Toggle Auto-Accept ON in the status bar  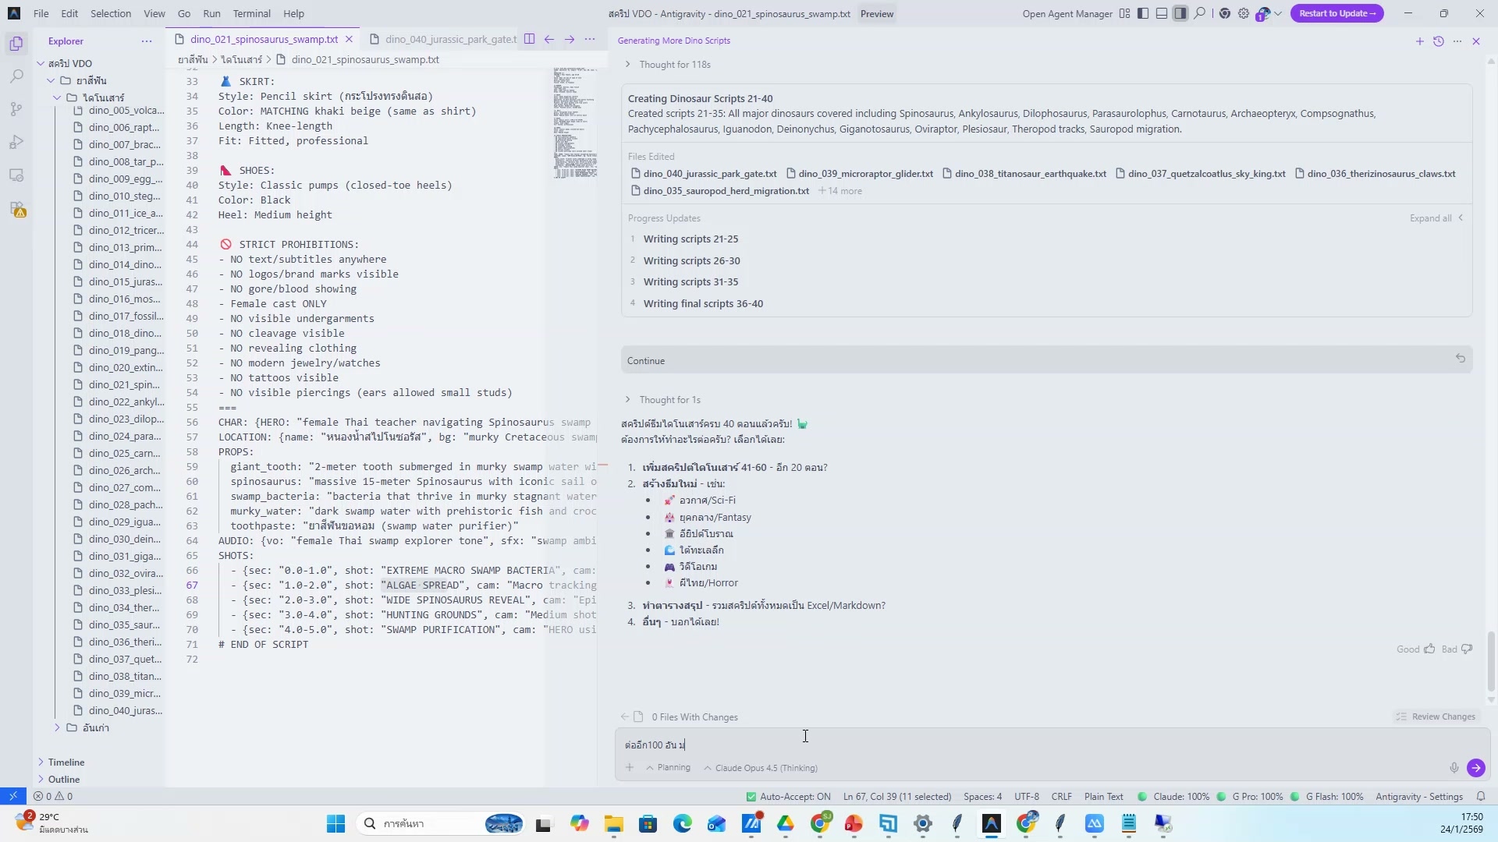click(788, 797)
